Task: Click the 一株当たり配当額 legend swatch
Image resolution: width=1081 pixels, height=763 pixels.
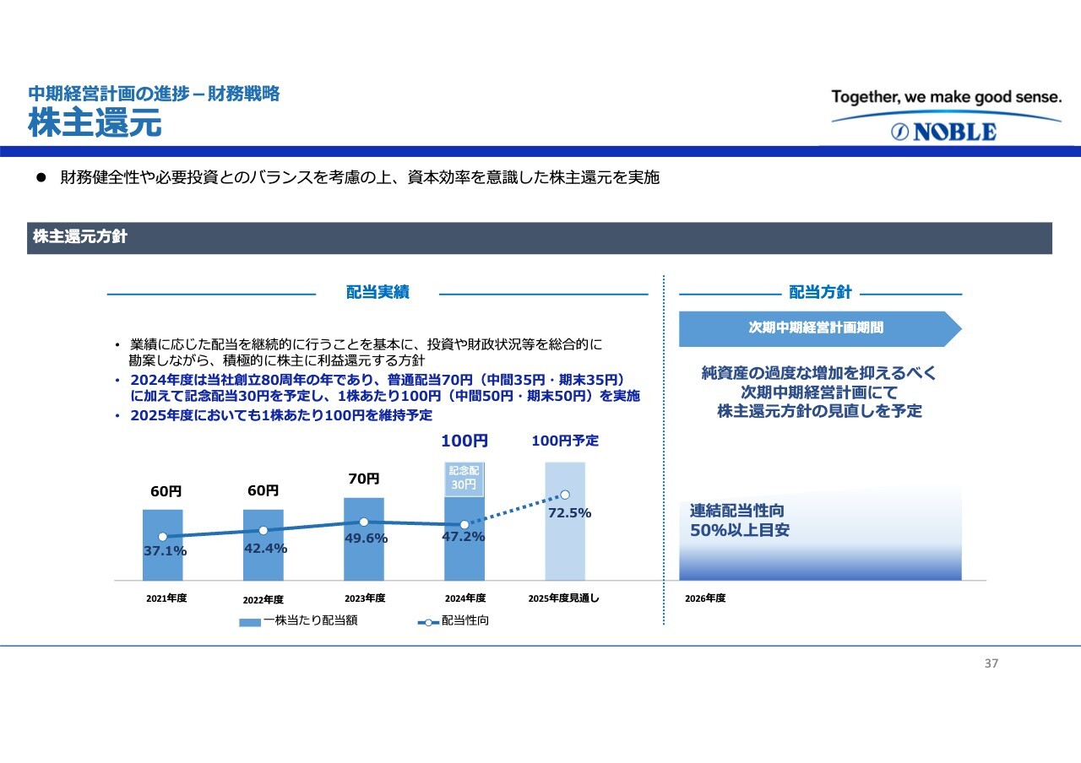Action: 250,622
